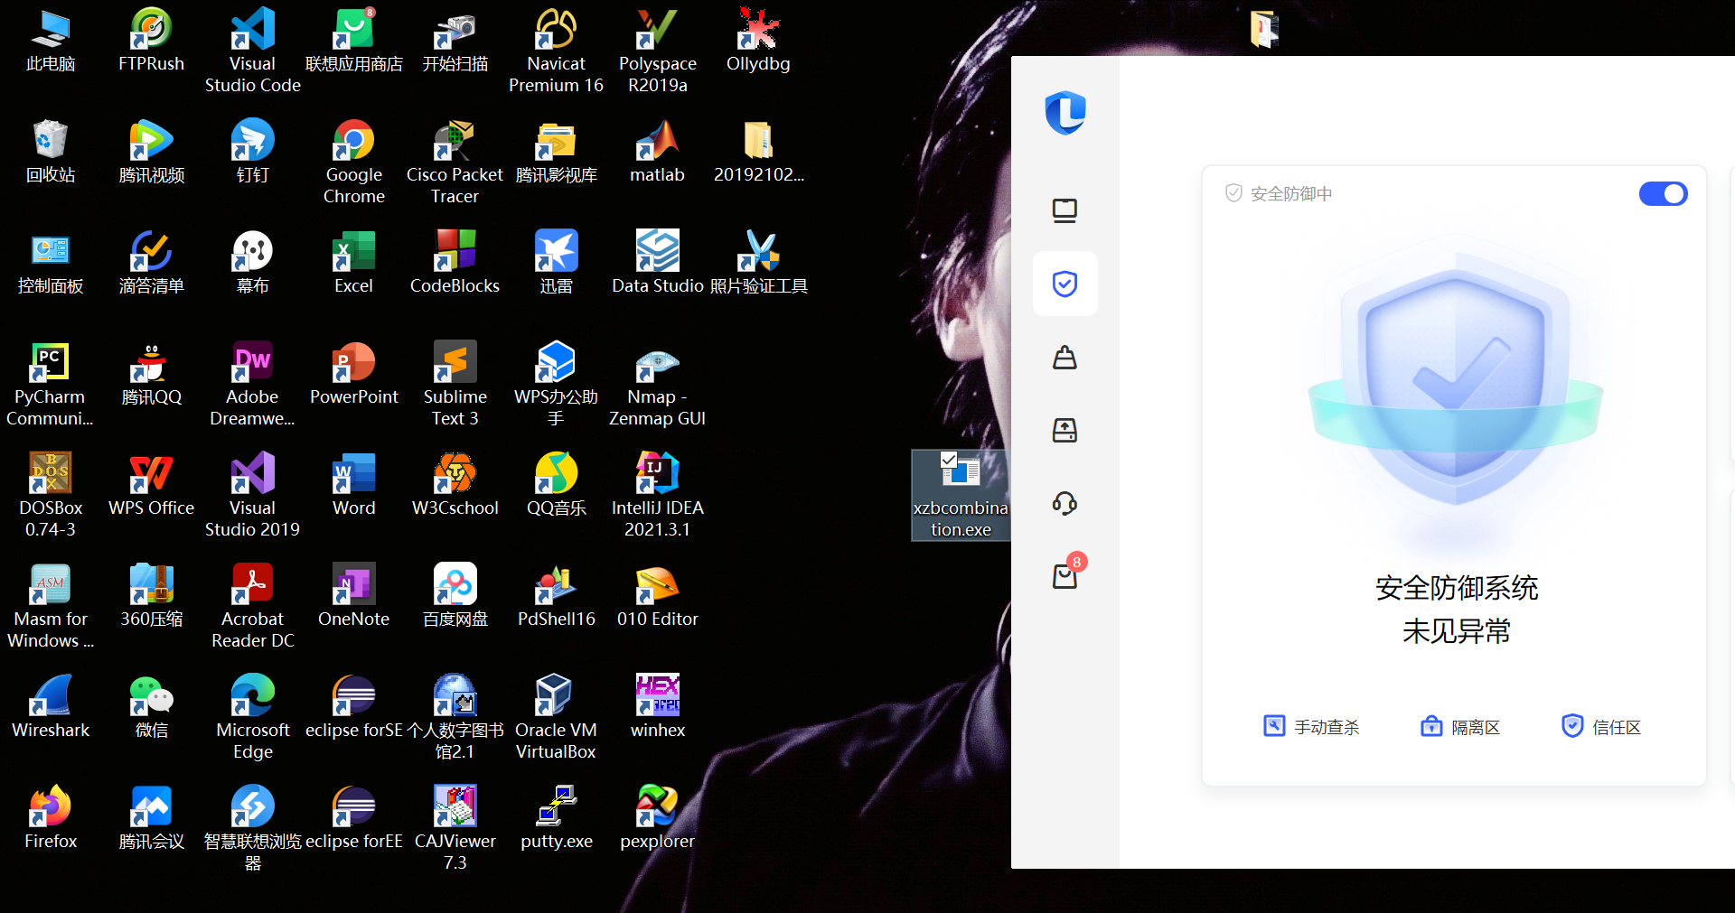Select the 回收站 recycle bin icon

[x=51, y=153]
